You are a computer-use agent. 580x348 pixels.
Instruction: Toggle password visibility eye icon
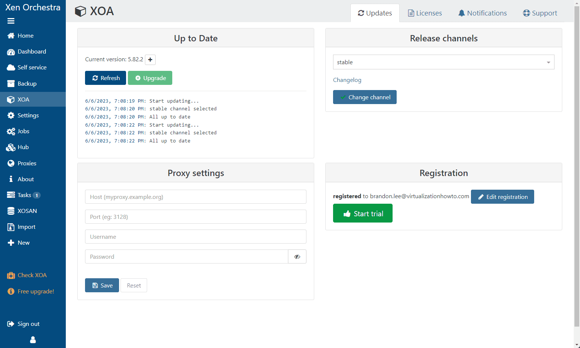pos(297,256)
